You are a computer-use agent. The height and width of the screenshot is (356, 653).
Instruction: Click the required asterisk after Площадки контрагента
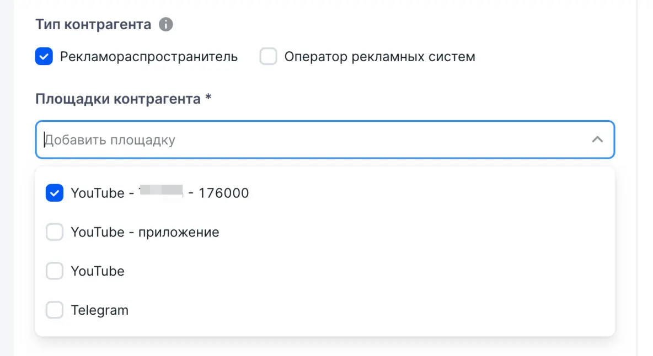pyautogui.click(x=208, y=98)
